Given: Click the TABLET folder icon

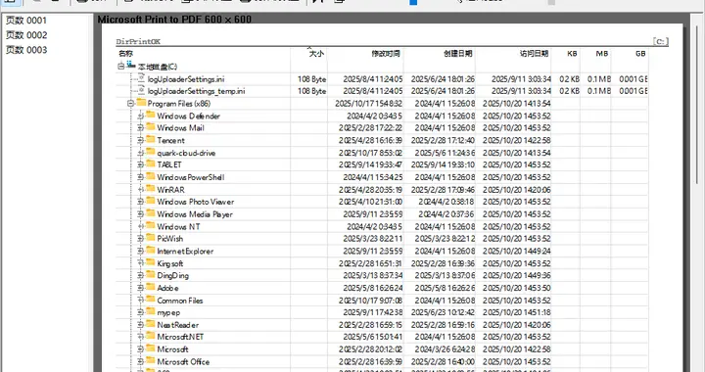Looking at the screenshot, I should 151,164.
